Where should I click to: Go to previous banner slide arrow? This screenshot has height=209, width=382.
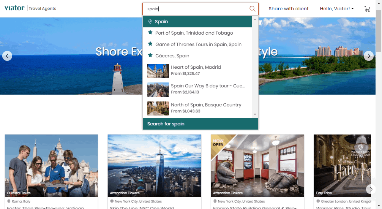(7, 56)
